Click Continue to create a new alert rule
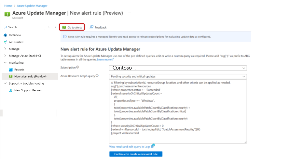Image resolution: width=289 pixels, height=168 pixels. (136, 154)
